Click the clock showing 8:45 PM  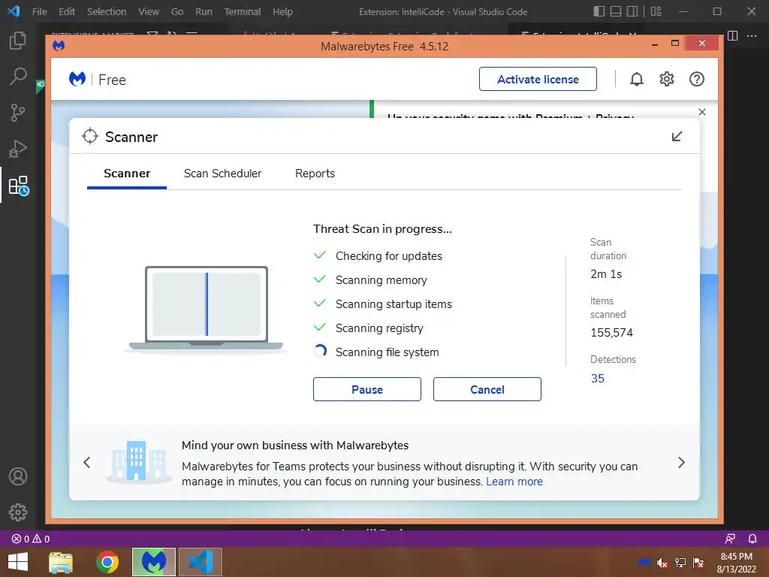coord(736,557)
